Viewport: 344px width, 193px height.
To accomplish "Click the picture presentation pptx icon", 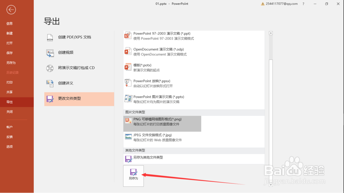I will coord(128,99).
